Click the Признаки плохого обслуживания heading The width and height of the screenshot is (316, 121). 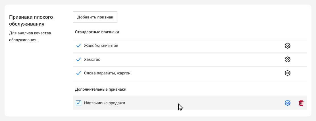point(31,20)
